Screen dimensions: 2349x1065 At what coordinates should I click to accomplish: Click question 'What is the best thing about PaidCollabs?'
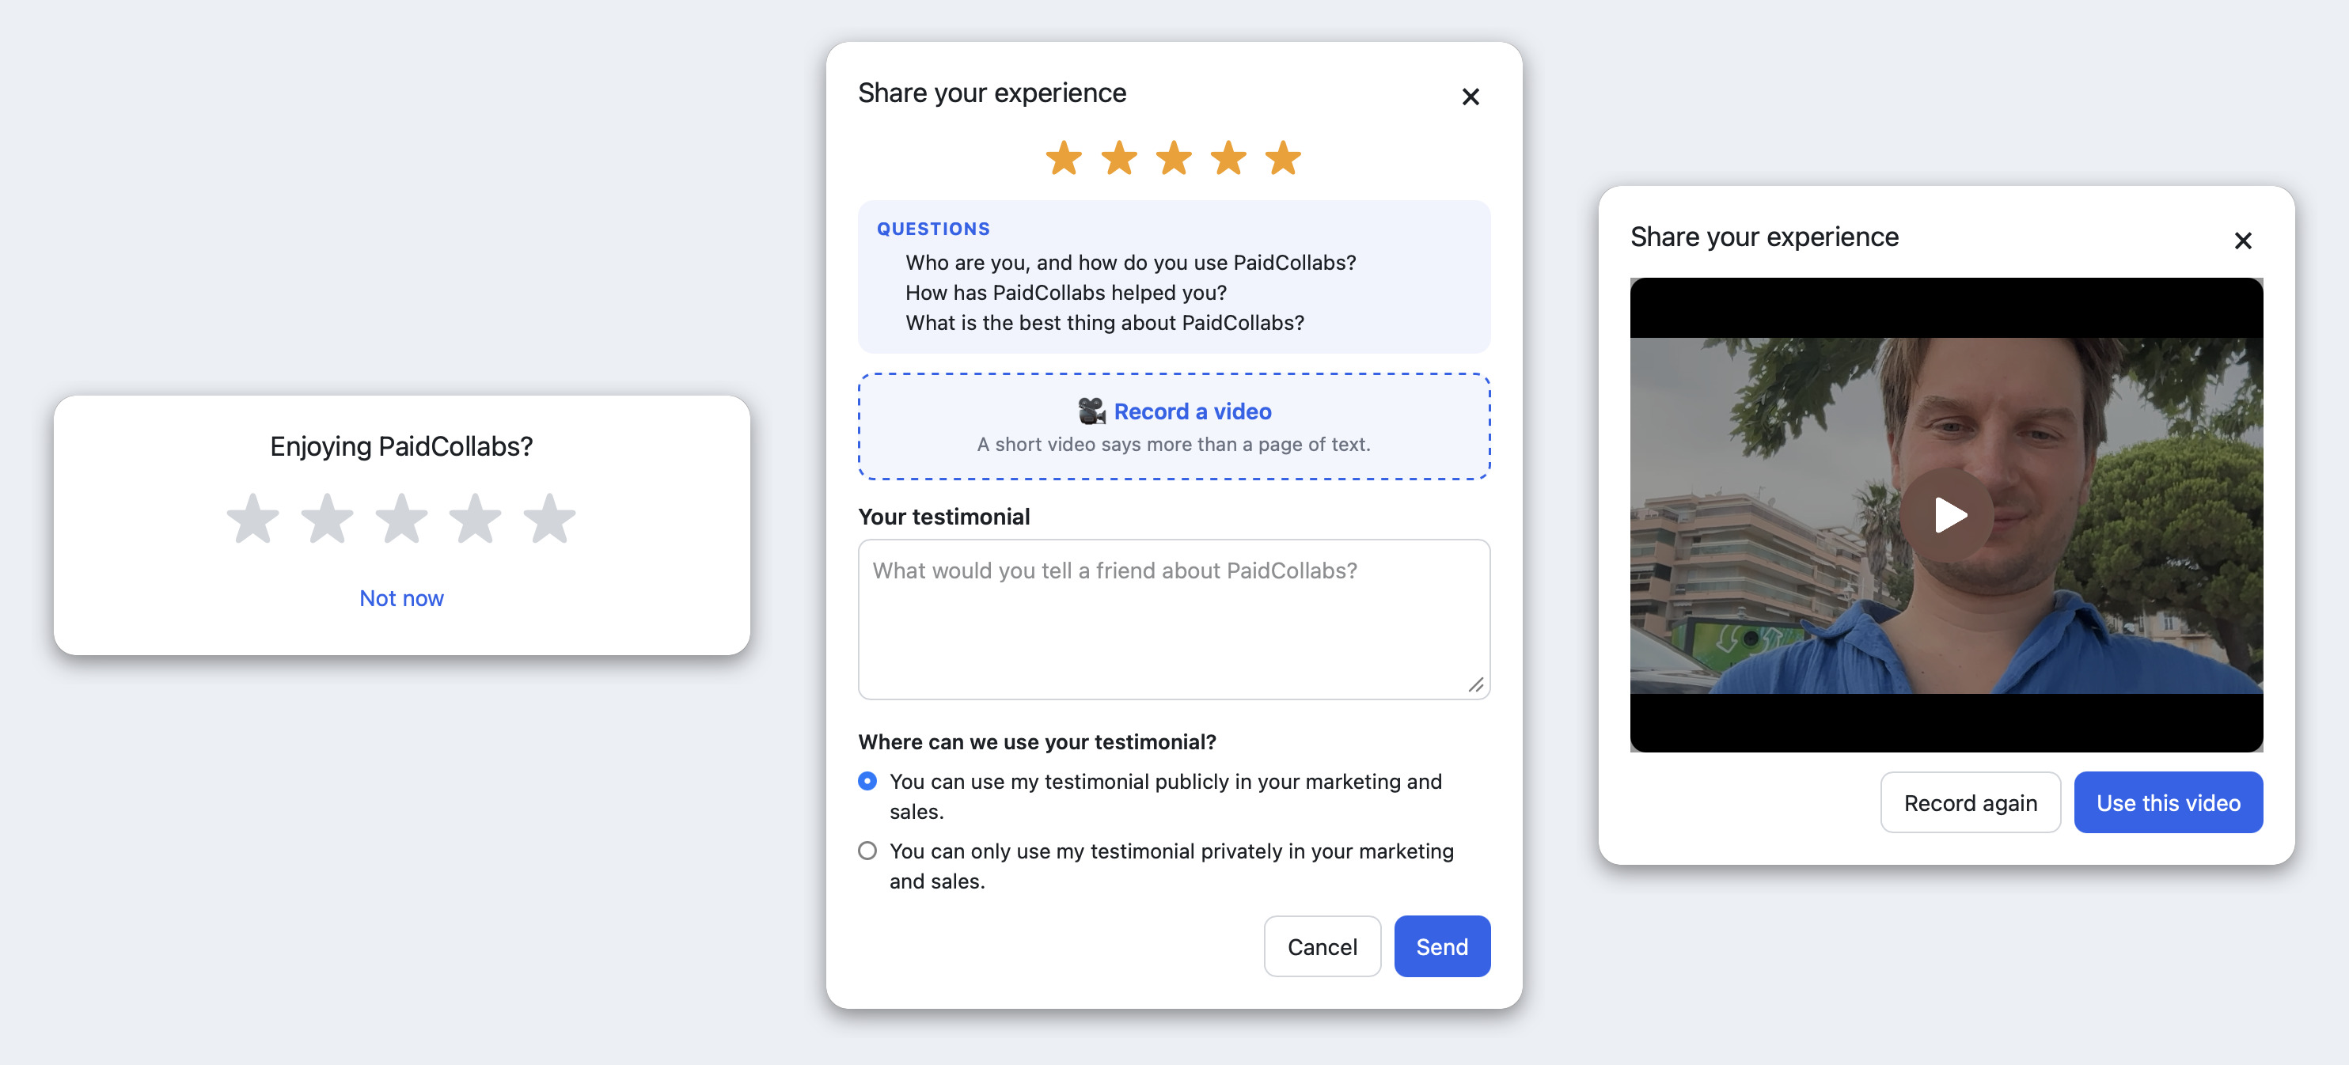[1104, 323]
